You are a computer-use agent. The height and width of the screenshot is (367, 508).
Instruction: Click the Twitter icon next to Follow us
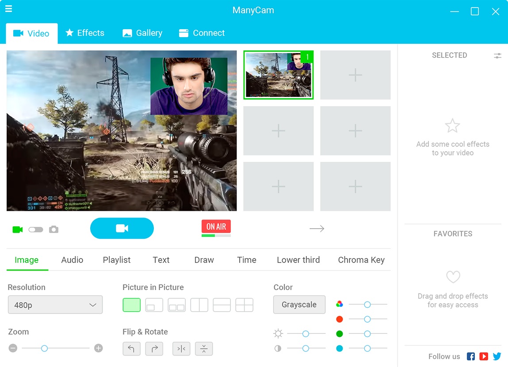497,356
